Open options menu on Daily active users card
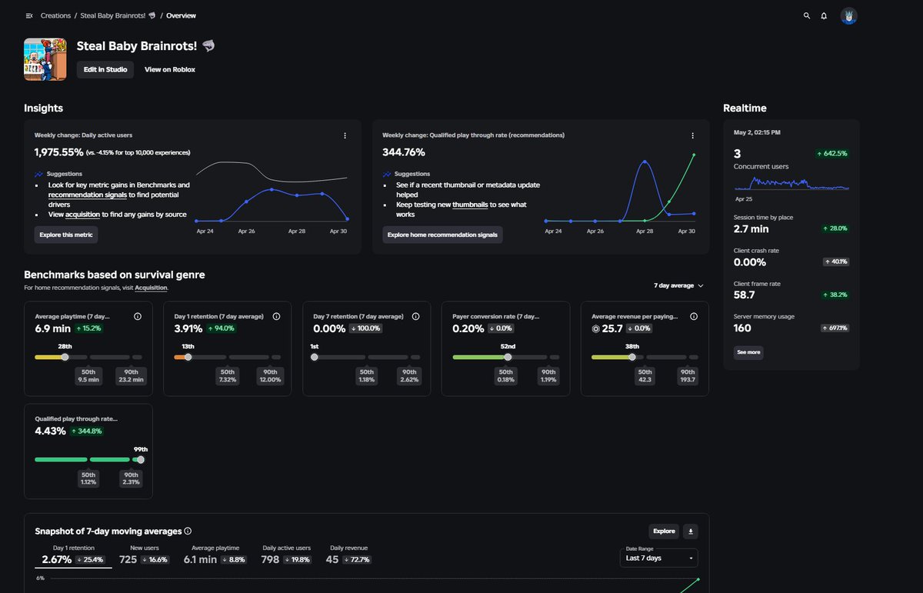This screenshot has width=923, height=593. click(x=345, y=135)
